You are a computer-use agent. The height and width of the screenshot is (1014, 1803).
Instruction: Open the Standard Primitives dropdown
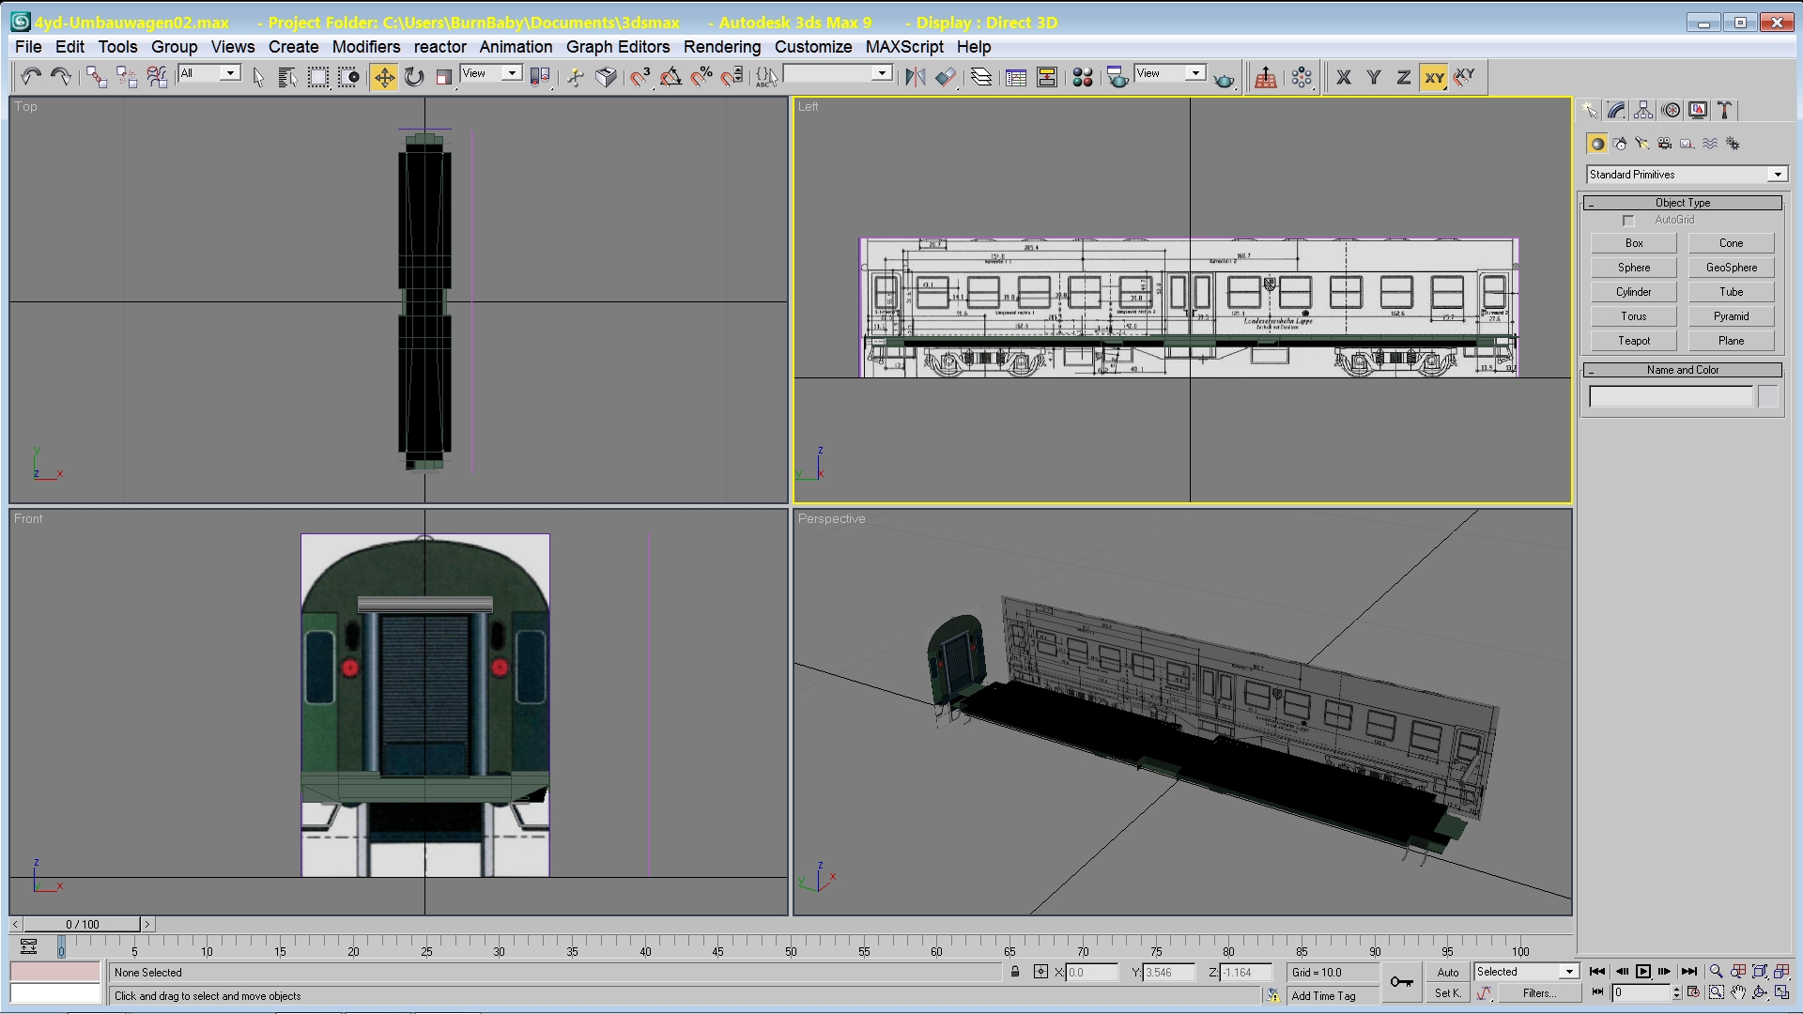point(1778,175)
